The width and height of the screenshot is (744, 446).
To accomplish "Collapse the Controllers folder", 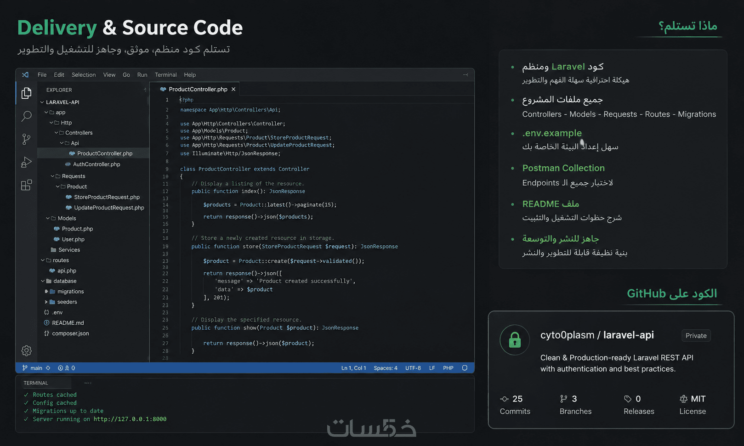I will 56,133.
